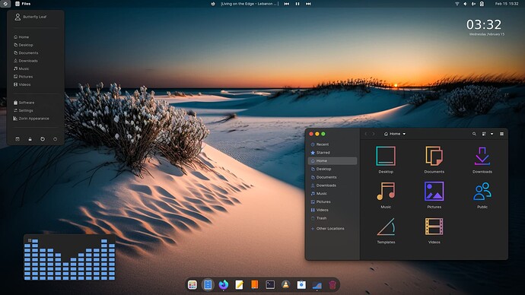Image resolution: width=525 pixels, height=295 pixels.
Task: Click the power off icon in Zorin menu
Action: point(55,139)
